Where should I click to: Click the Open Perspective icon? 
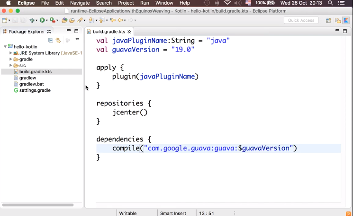pos(328,20)
